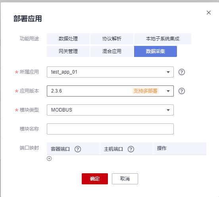Click help icon beside 应用版本 field
Image resolution: width=219 pixels, height=197 pixels.
point(182,91)
